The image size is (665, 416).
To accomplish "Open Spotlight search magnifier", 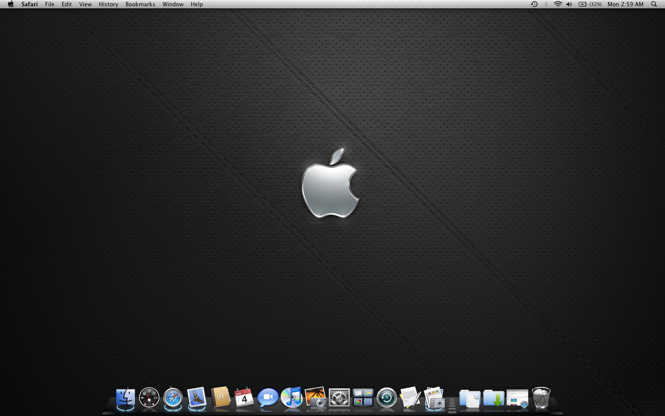I will point(654,4).
